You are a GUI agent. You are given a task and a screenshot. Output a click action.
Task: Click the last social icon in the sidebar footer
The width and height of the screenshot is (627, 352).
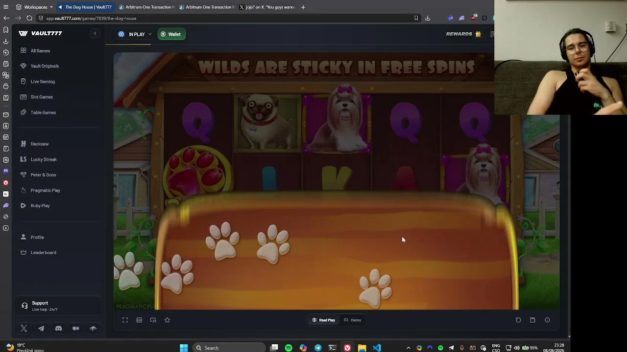93,329
